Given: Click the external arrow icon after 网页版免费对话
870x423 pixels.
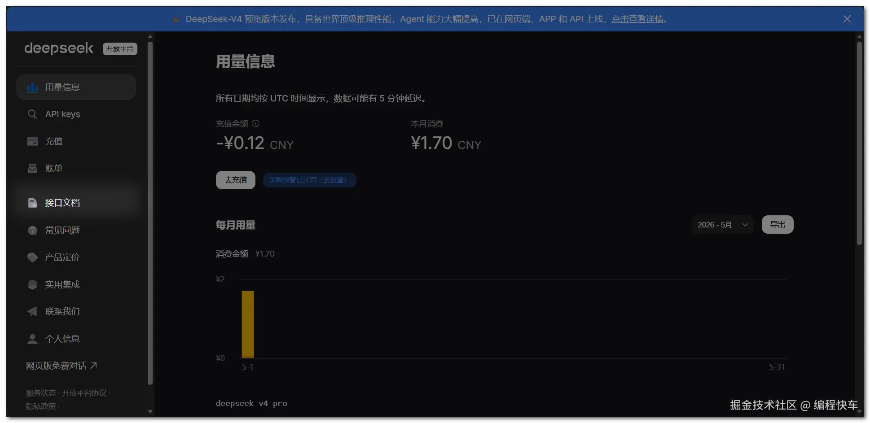Looking at the screenshot, I should click(x=93, y=366).
